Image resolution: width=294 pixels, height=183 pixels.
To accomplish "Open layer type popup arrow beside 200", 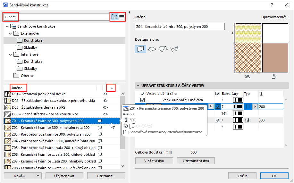I will (255, 107).
